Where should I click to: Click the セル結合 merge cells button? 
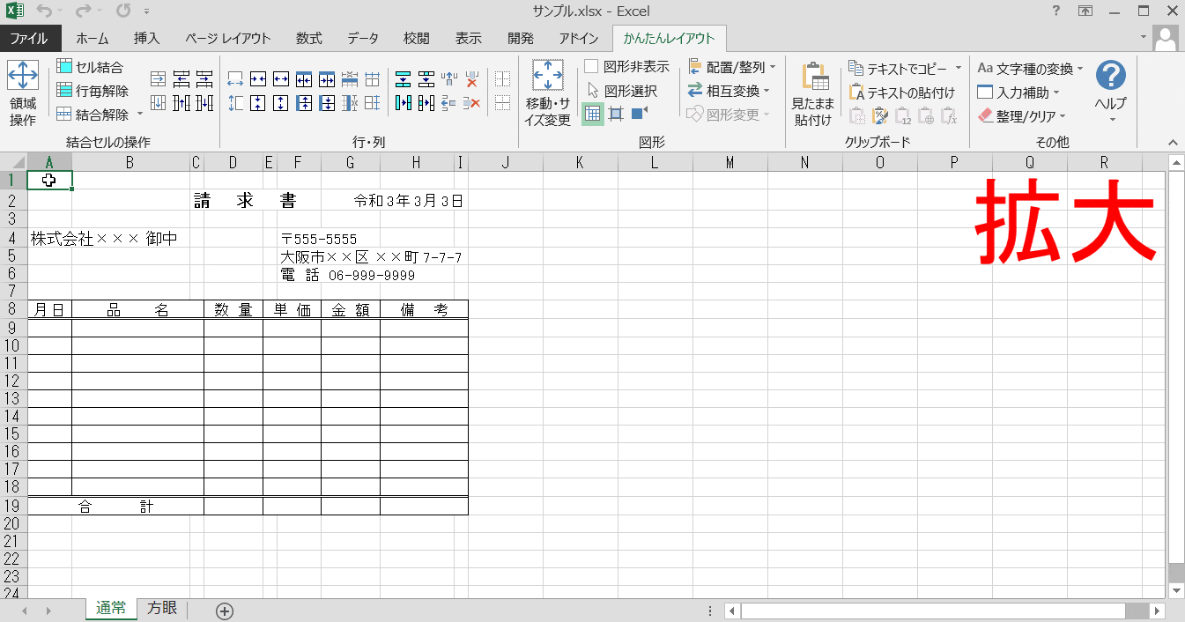click(90, 67)
